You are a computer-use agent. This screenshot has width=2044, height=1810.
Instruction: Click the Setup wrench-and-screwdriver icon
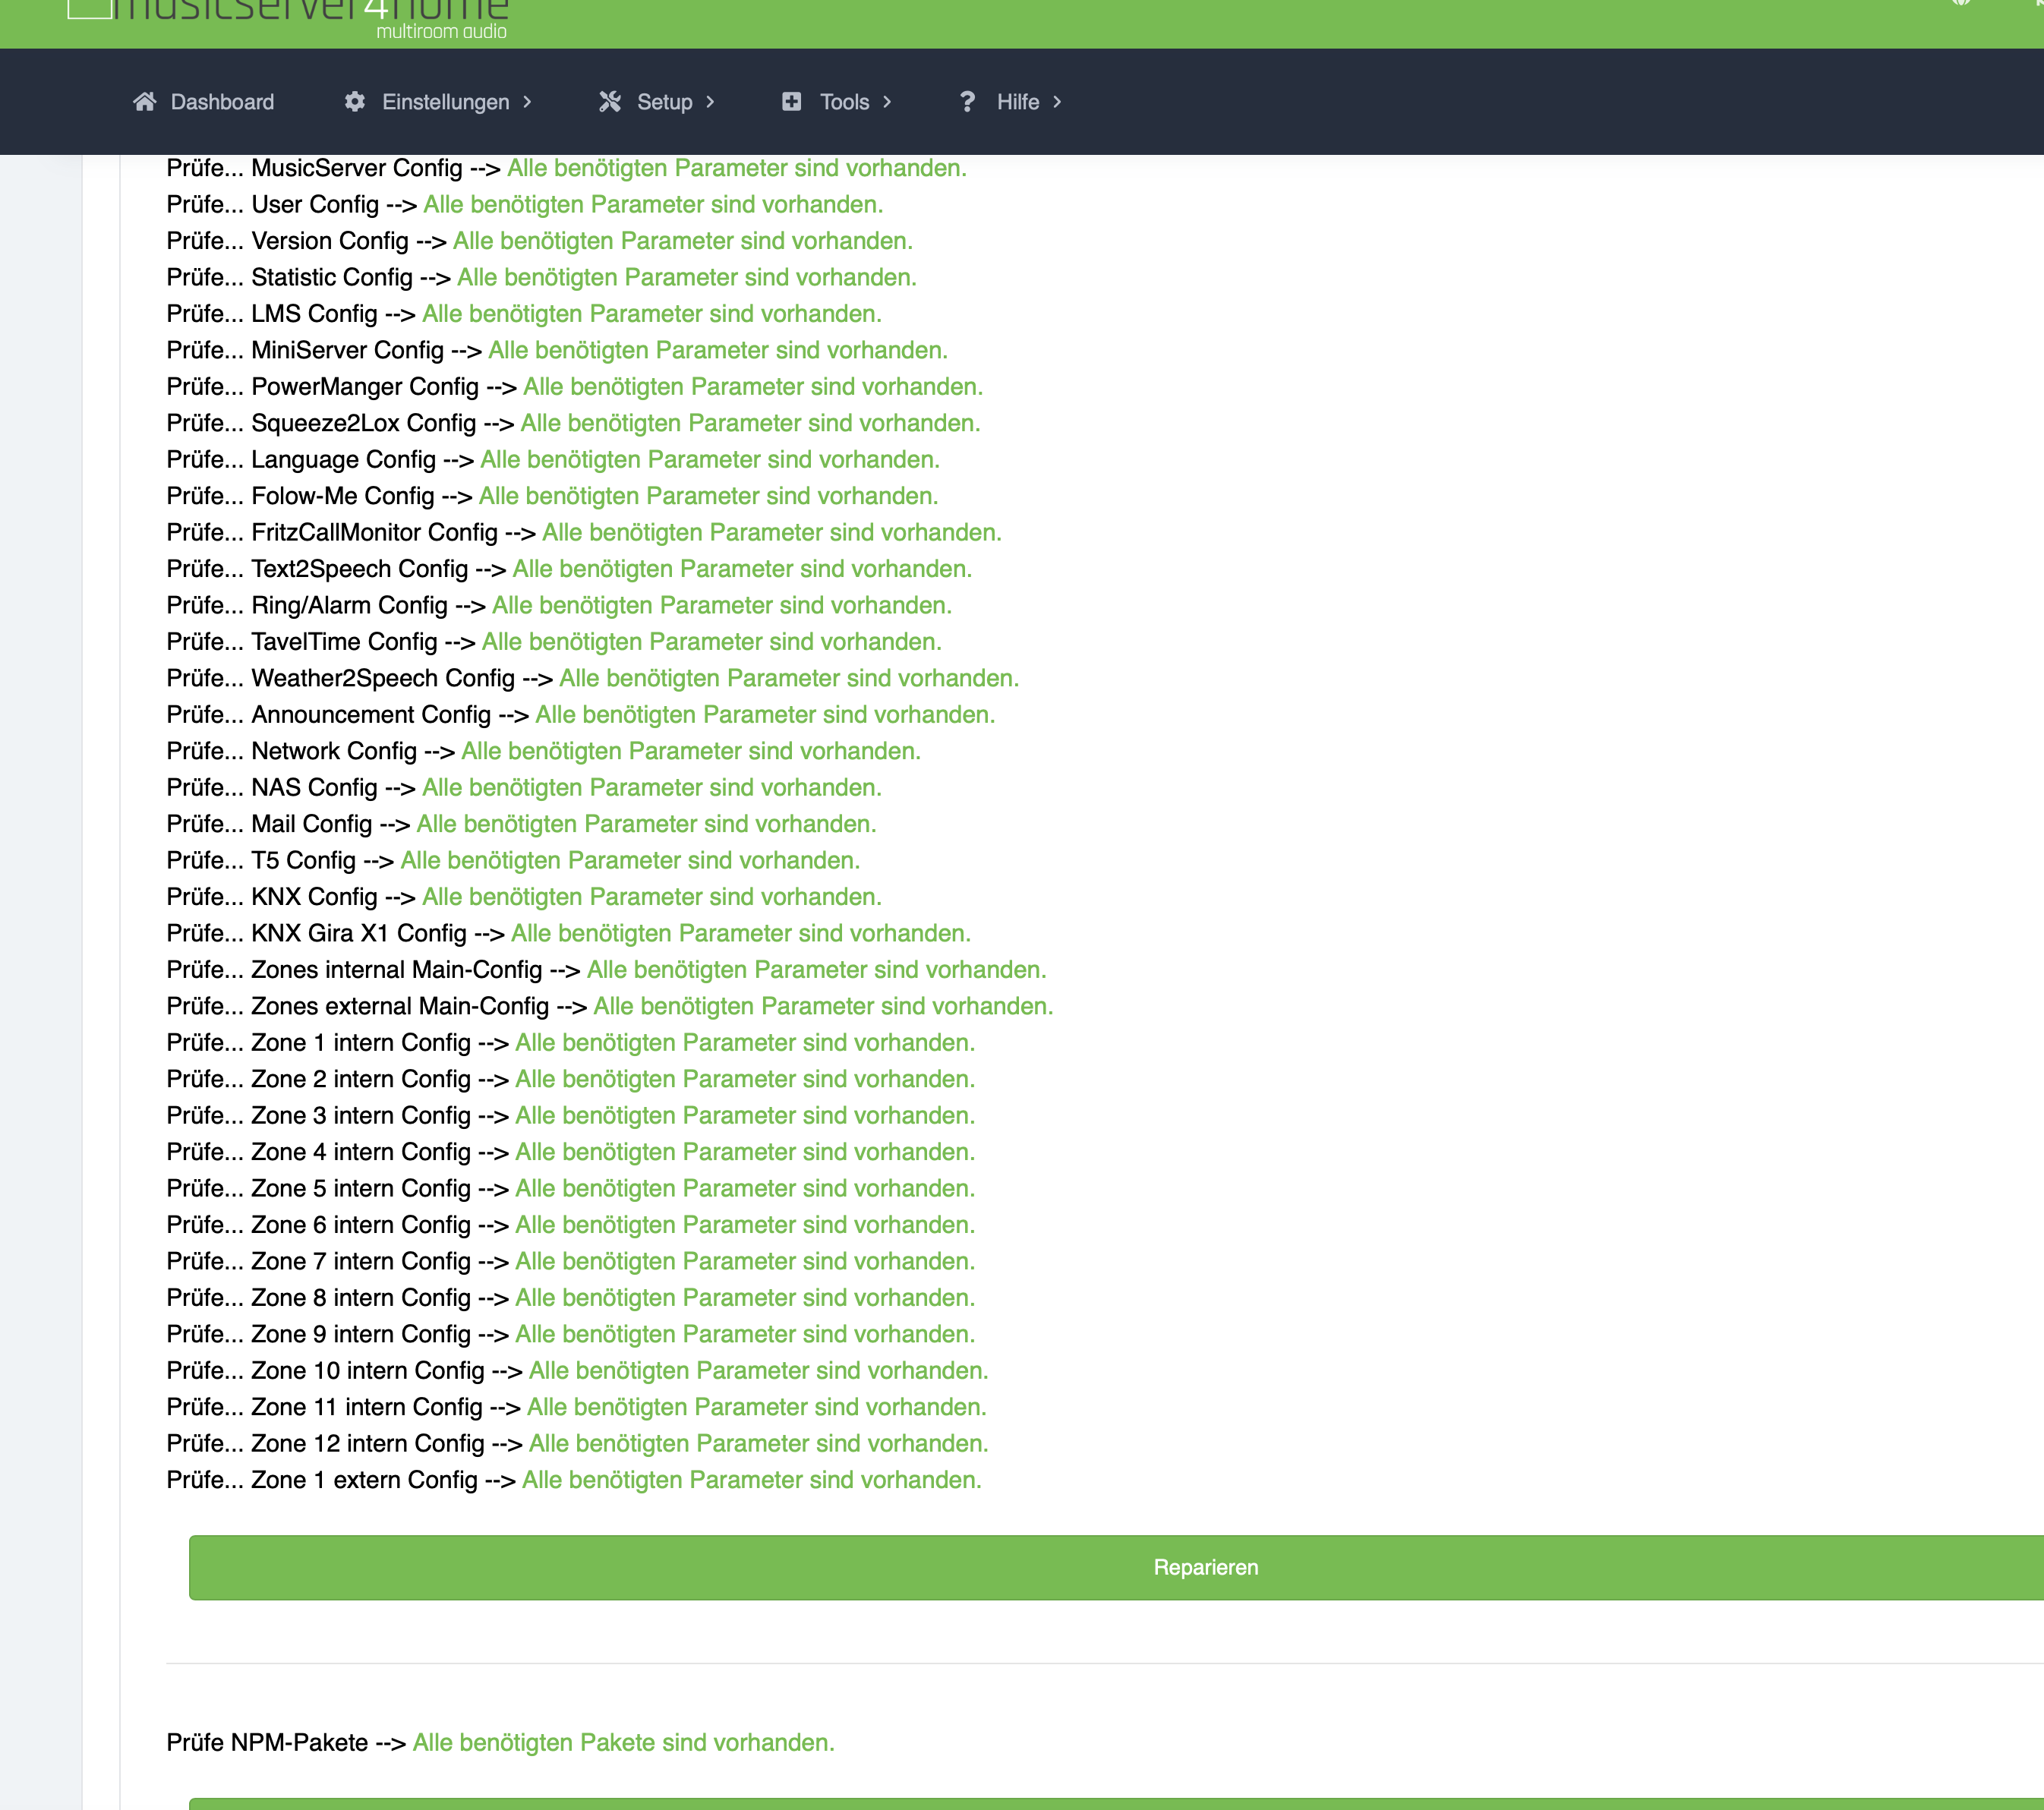coord(610,102)
